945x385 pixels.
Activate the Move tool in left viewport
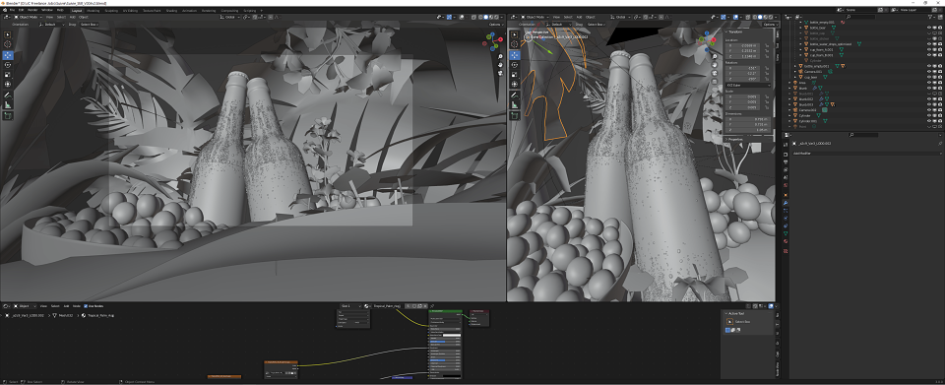(8, 55)
